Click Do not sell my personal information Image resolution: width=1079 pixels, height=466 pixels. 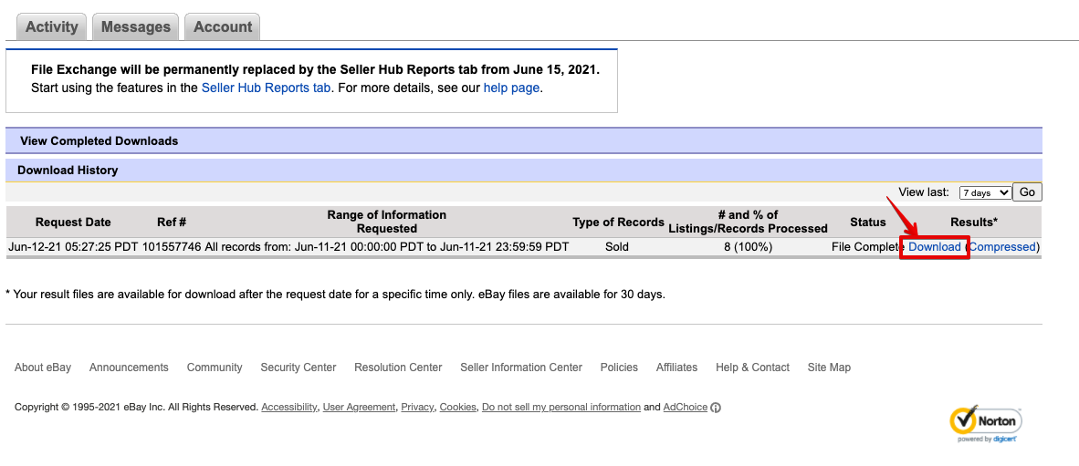[560, 407]
